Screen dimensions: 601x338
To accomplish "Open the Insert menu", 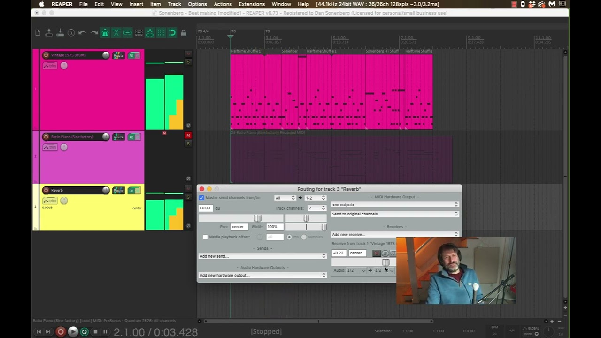I will pyautogui.click(x=136, y=4).
